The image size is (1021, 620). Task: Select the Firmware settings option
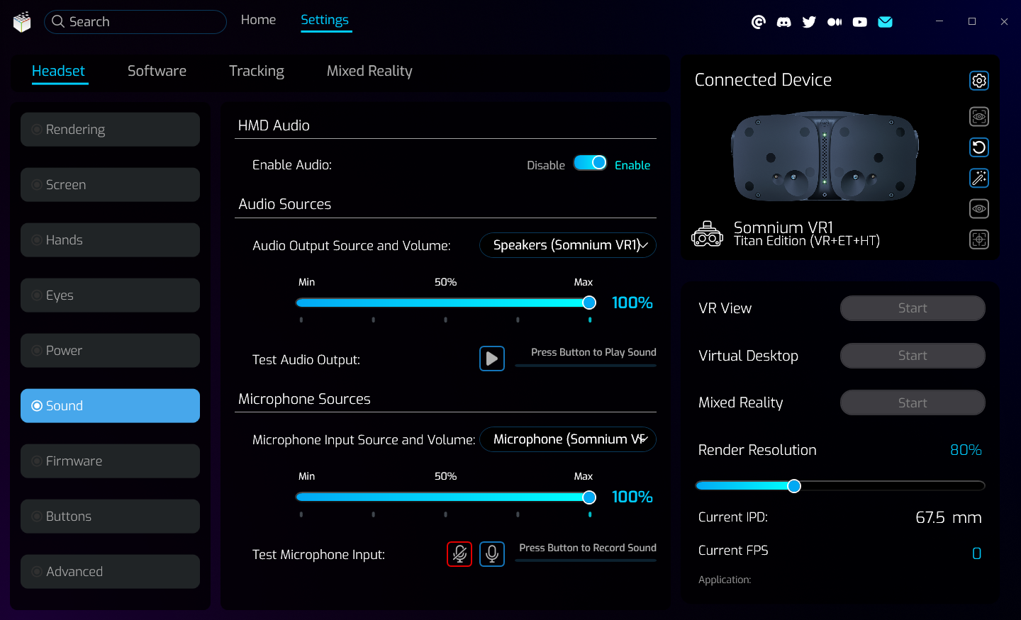click(x=110, y=461)
